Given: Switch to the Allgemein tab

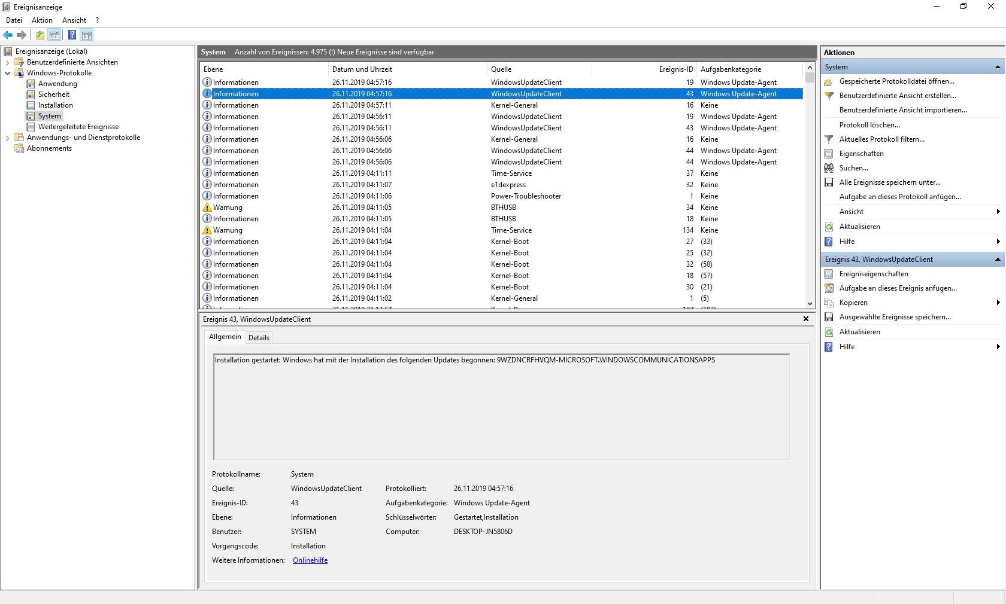Looking at the screenshot, I should [225, 337].
